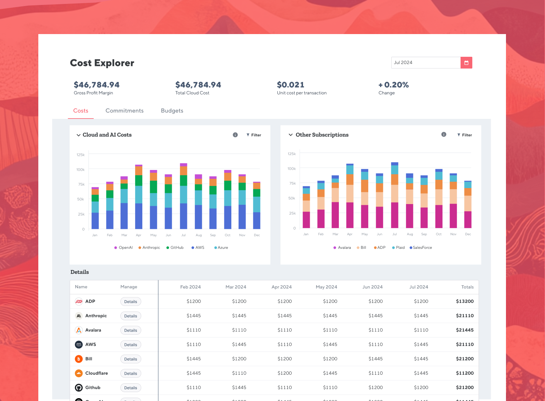This screenshot has width=545, height=401.
Task: Click Cloudflare total value $11200
Action: point(465,373)
